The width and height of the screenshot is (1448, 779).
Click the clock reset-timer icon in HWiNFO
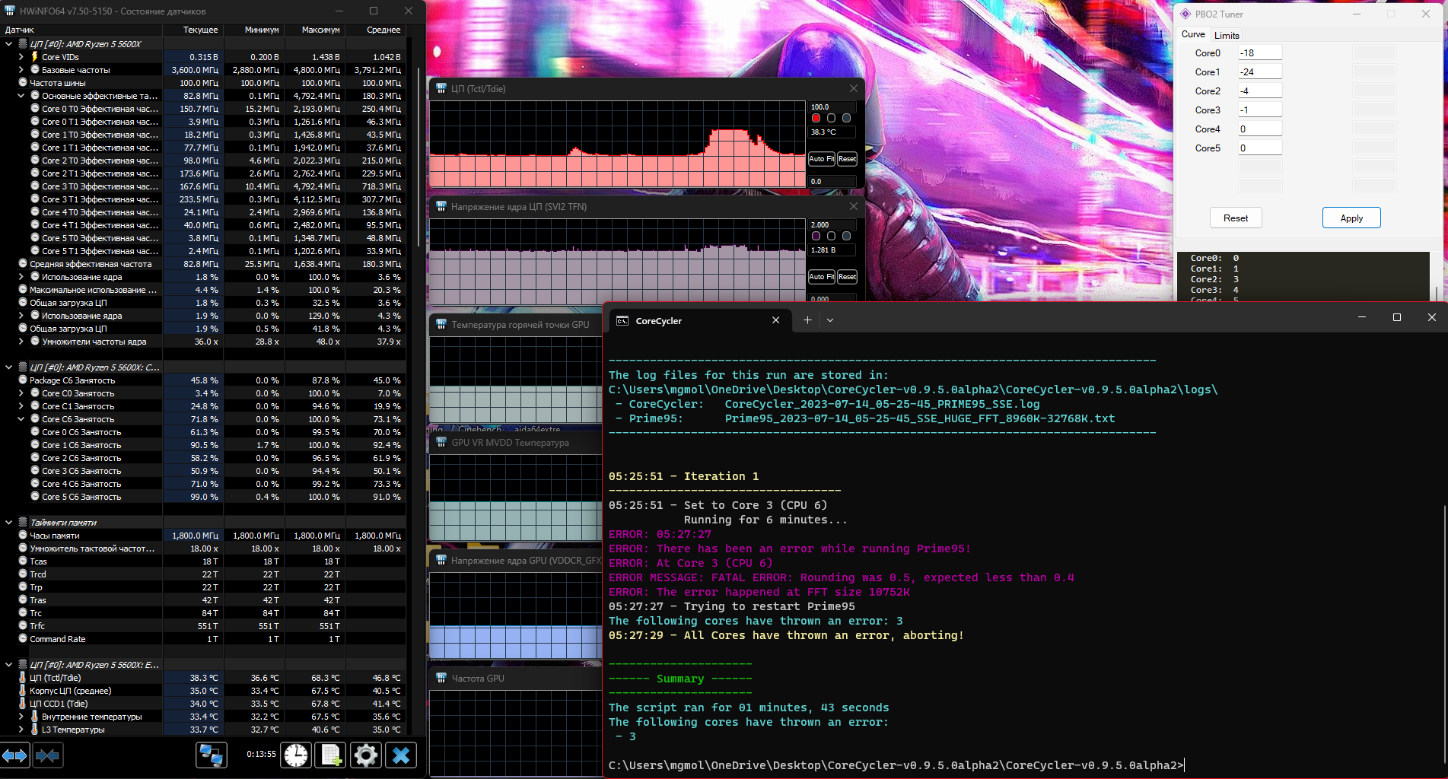click(x=296, y=755)
